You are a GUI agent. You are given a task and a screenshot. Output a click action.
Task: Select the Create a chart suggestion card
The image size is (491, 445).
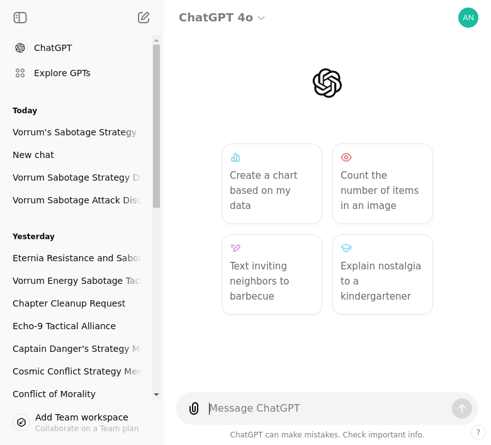tap(272, 184)
